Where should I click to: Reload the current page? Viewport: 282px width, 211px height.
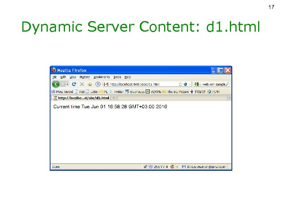pyautogui.click(x=74, y=84)
